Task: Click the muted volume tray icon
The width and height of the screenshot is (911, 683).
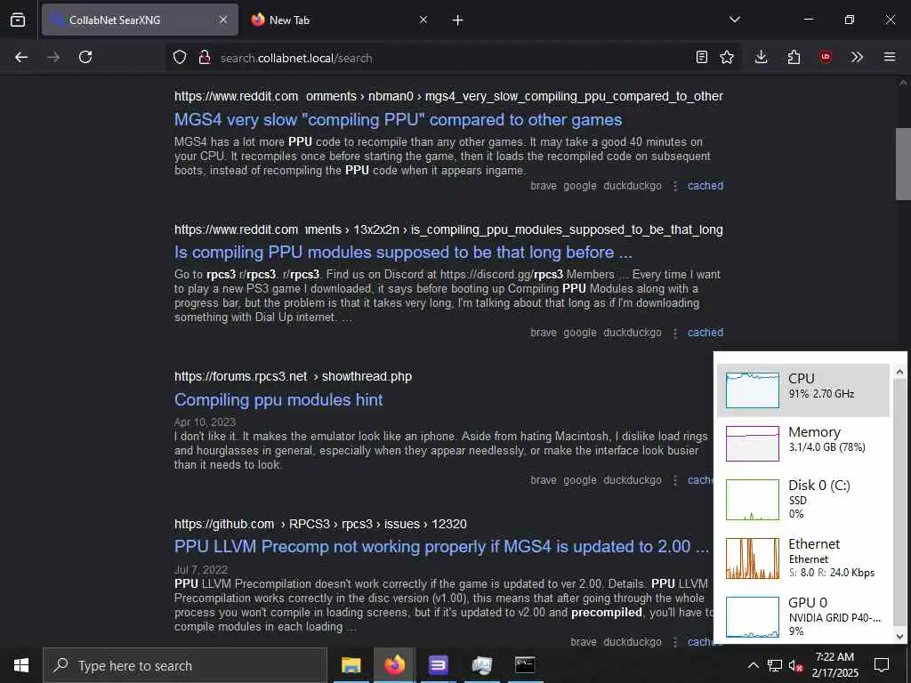Action: [x=796, y=665]
